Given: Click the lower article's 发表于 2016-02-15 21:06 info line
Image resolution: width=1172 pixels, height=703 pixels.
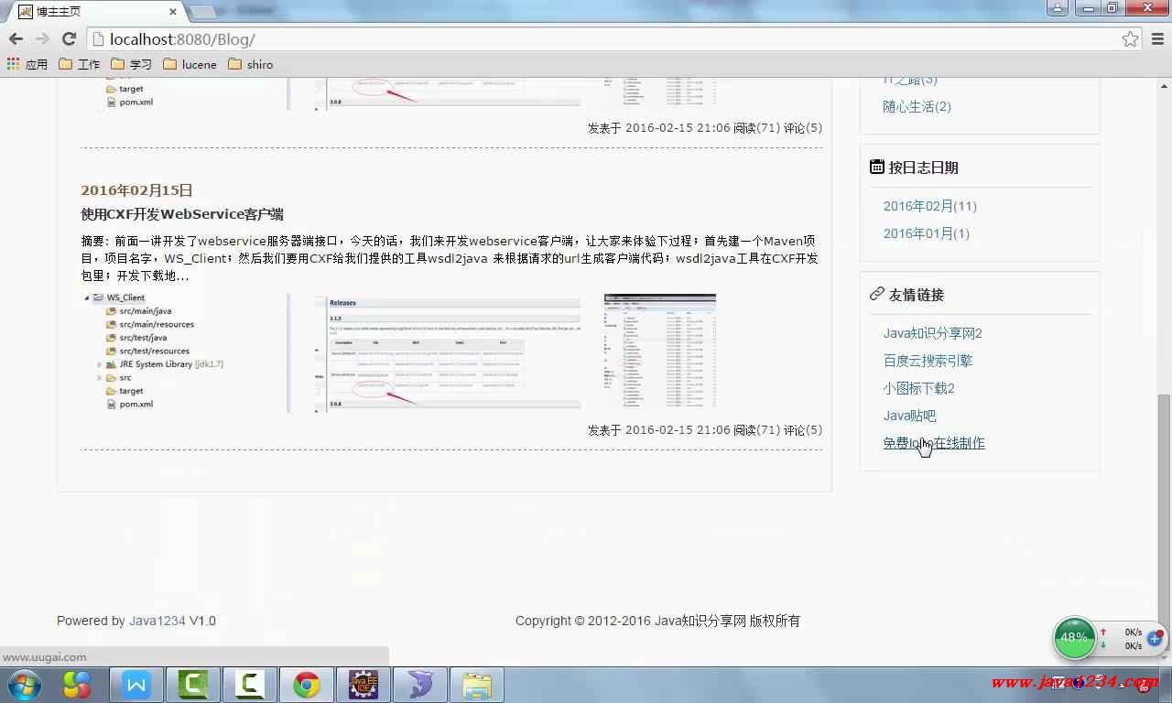Looking at the screenshot, I should click(x=705, y=430).
